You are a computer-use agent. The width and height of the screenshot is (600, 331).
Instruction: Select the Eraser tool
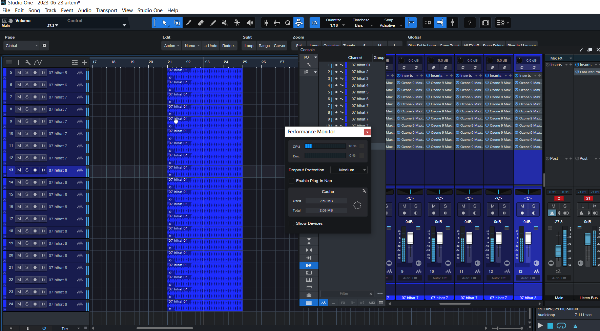pyautogui.click(x=201, y=23)
